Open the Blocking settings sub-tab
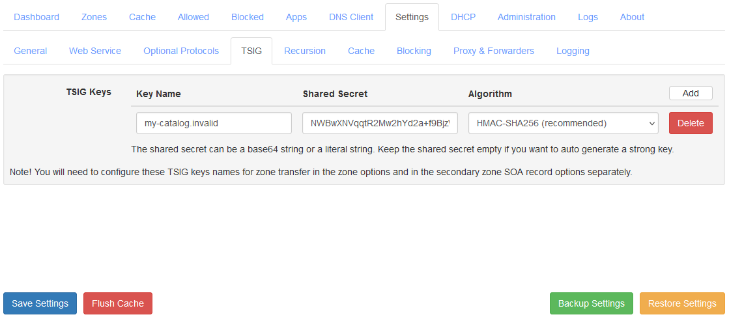Viewport: 729px width, 319px height. coord(414,51)
